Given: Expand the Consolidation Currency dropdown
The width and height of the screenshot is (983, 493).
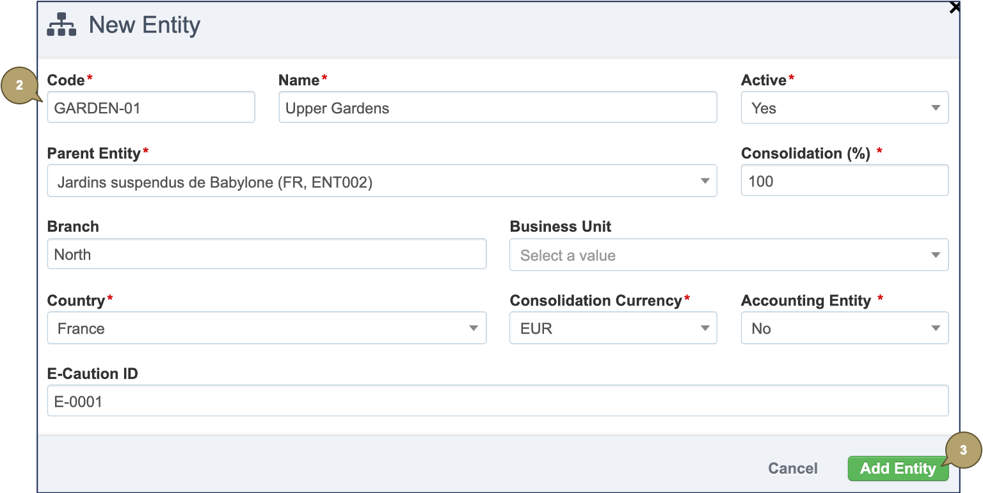Looking at the screenshot, I should pyautogui.click(x=612, y=328).
